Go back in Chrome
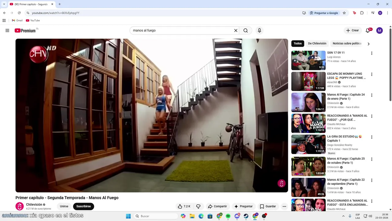 point(5,13)
